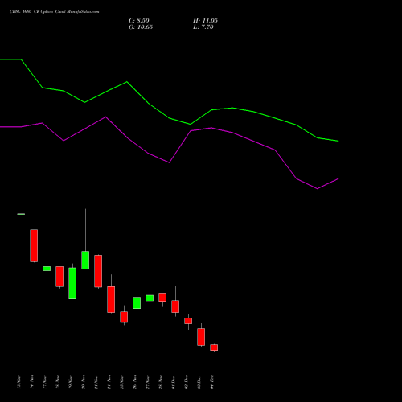Click the 04 Dec date label
The image size is (402, 402).
[211, 382]
